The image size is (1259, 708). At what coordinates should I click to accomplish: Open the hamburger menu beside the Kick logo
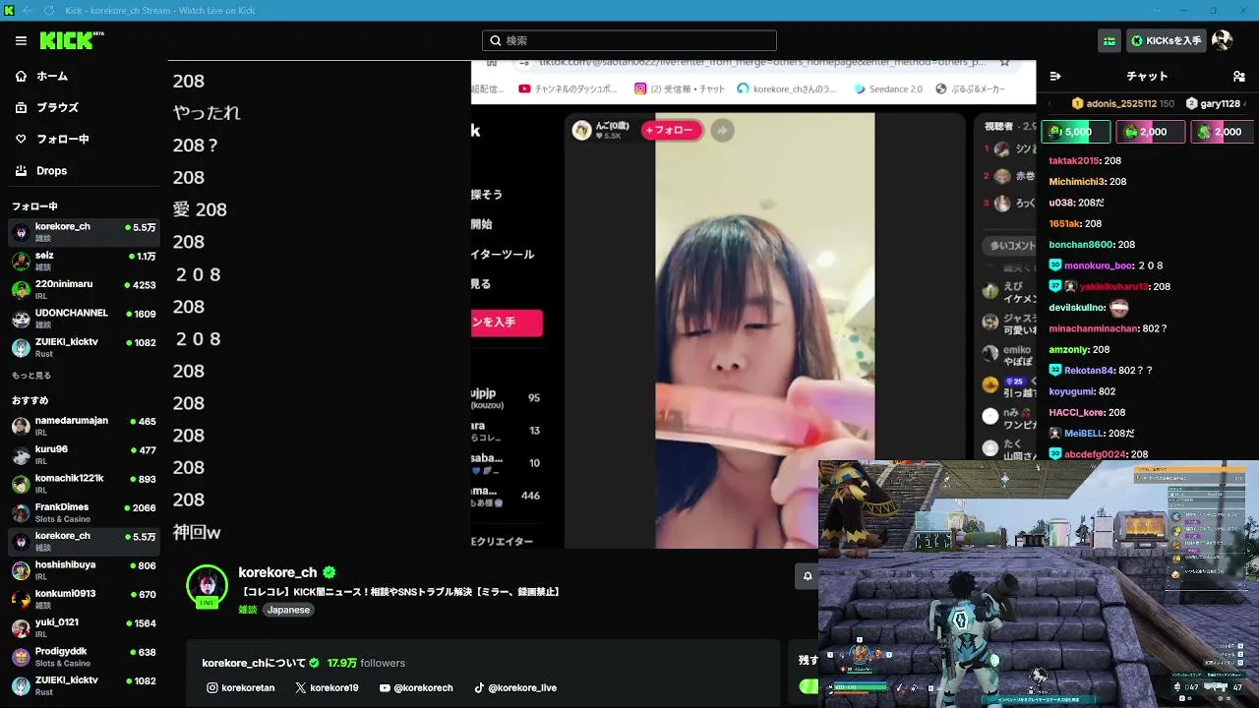[21, 40]
